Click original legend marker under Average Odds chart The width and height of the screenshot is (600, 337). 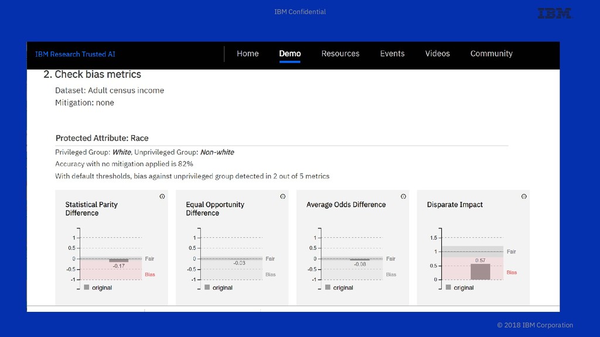(328, 287)
